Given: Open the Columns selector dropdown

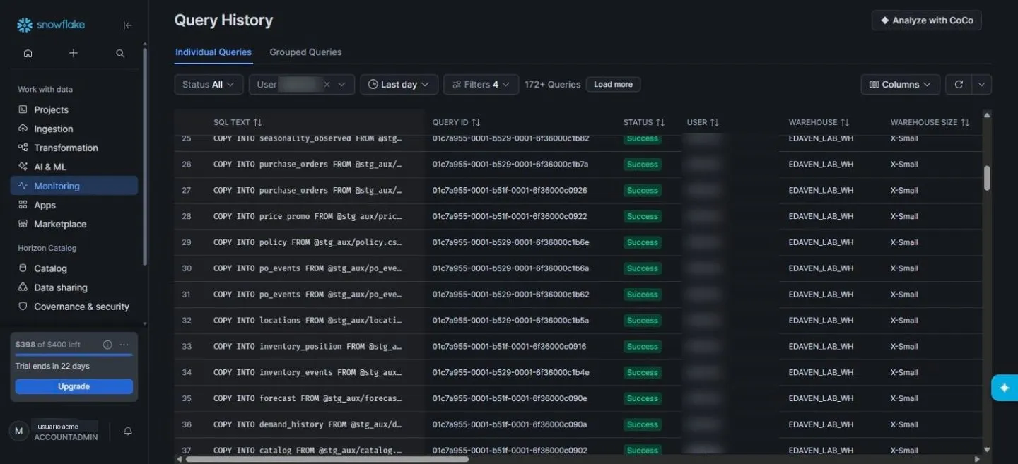Looking at the screenshot, I should coord(901,84).
